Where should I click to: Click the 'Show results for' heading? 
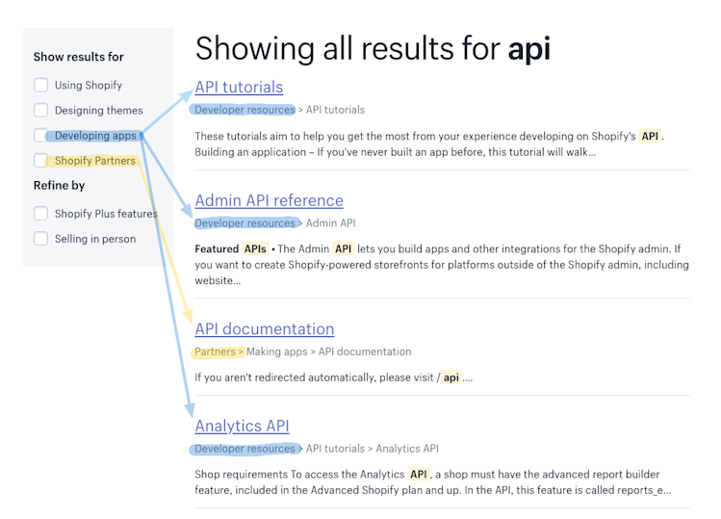79,57
